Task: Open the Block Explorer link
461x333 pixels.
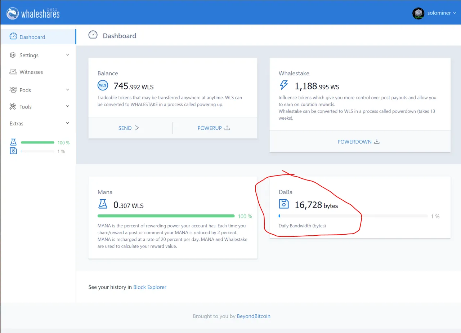Action: (x=150, y=287)
